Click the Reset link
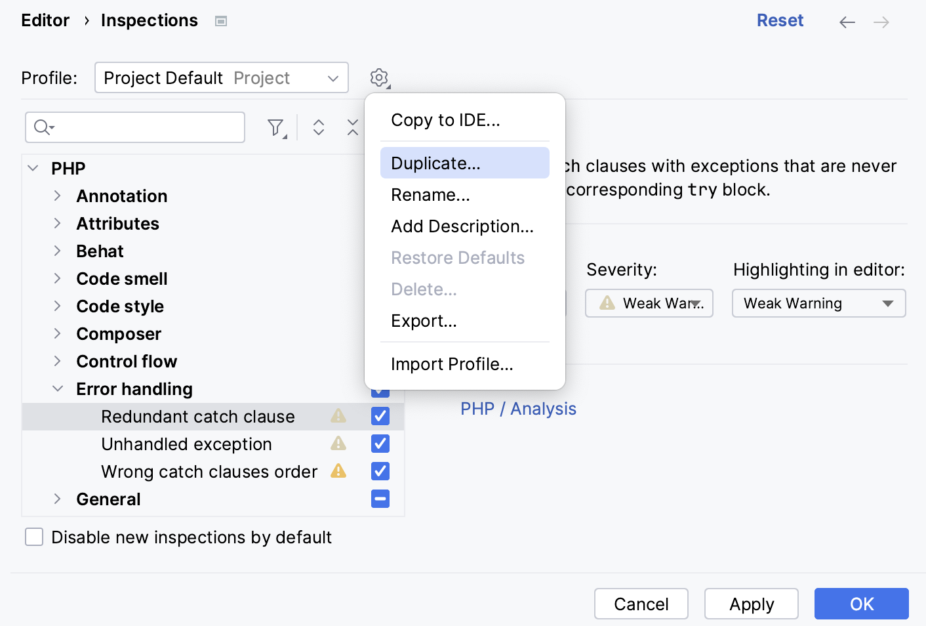The image size is (926, 626). coord(780,20)
